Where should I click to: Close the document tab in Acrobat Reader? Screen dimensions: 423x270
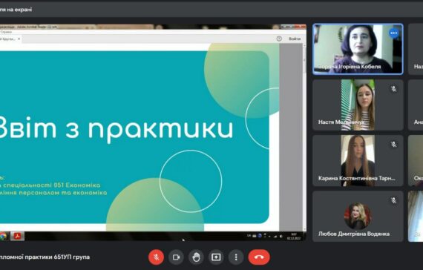[19, 39]
